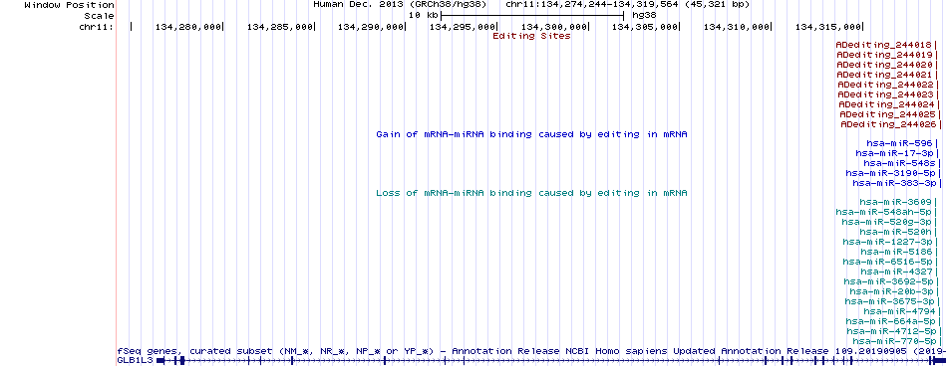Click the chr11:134,274,244-134,319,564 position text

point(627,5)
